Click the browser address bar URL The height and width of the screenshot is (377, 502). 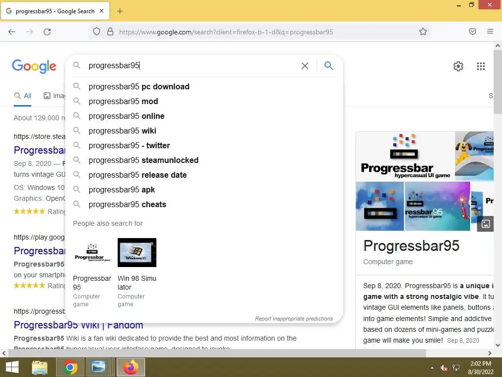226,32
